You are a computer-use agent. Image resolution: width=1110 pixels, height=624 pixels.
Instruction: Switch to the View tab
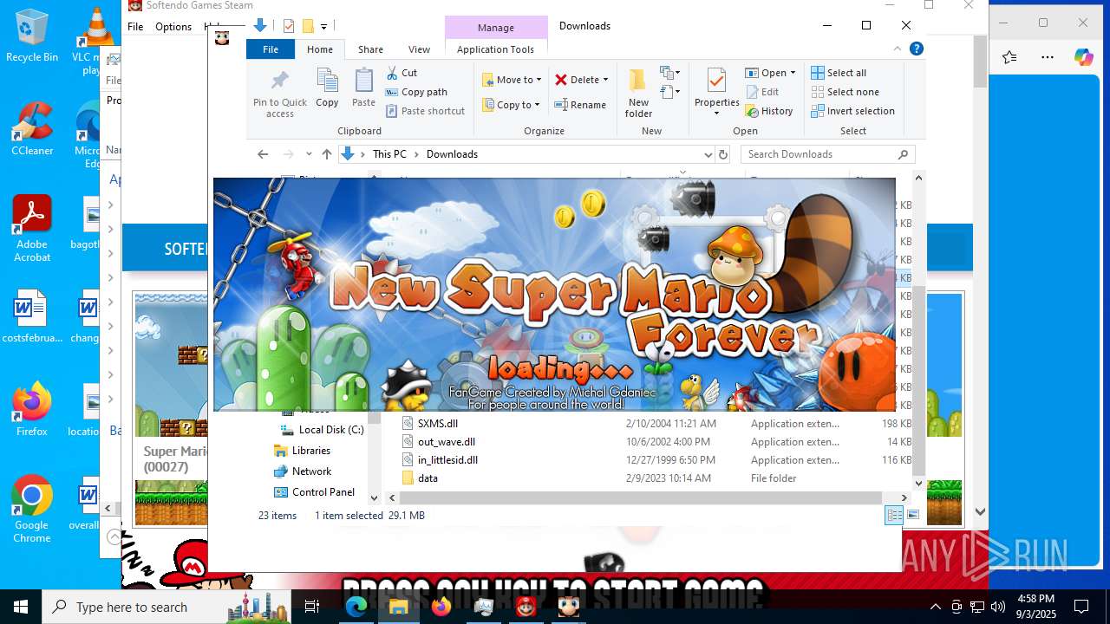[419, 49]
